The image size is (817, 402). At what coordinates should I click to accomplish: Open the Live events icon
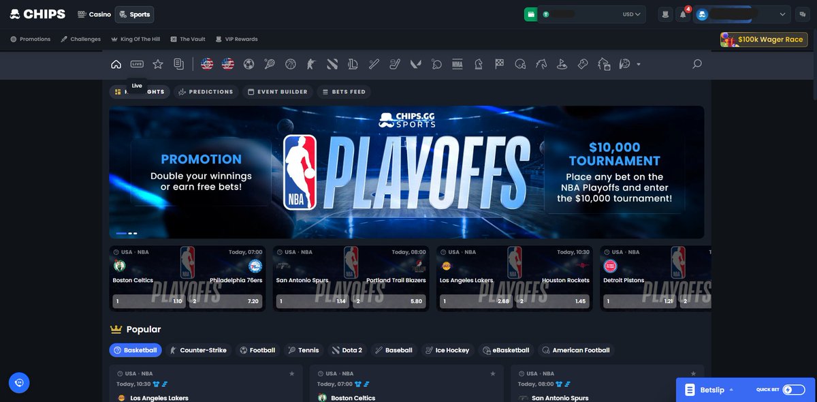click(x=137, y=64)
